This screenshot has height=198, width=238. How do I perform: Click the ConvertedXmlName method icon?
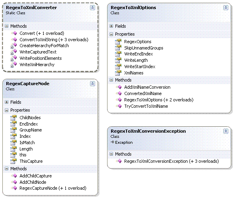(x=119, y=93)
